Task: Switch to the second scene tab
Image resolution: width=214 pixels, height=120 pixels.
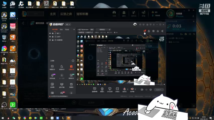Action: 61,30
